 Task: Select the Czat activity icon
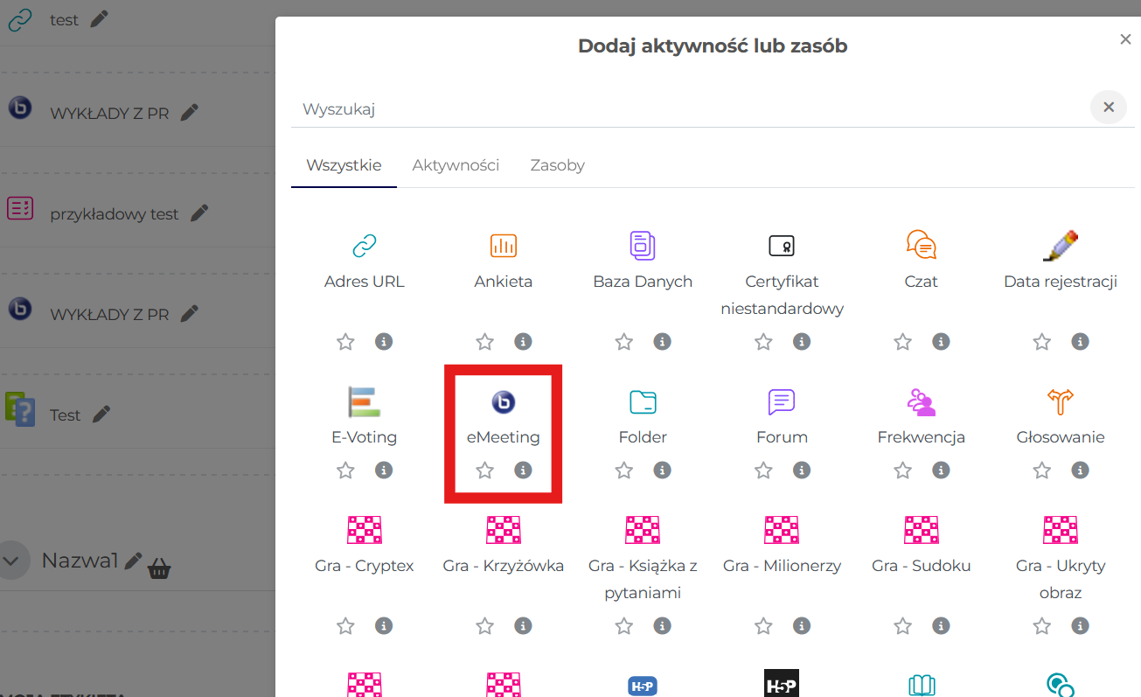pyautogui.click(x=921, y=246)
